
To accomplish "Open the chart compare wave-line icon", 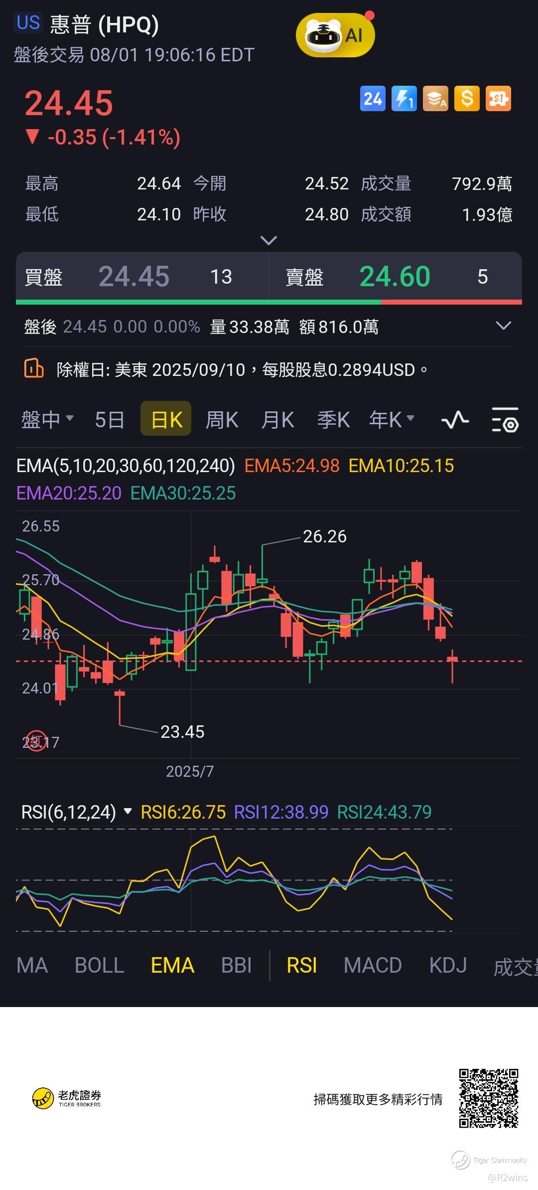I will tap(455, 420).
